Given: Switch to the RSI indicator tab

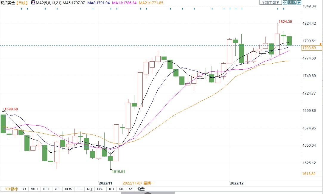Looking at the screenshot, I should (x=111, y=189).
